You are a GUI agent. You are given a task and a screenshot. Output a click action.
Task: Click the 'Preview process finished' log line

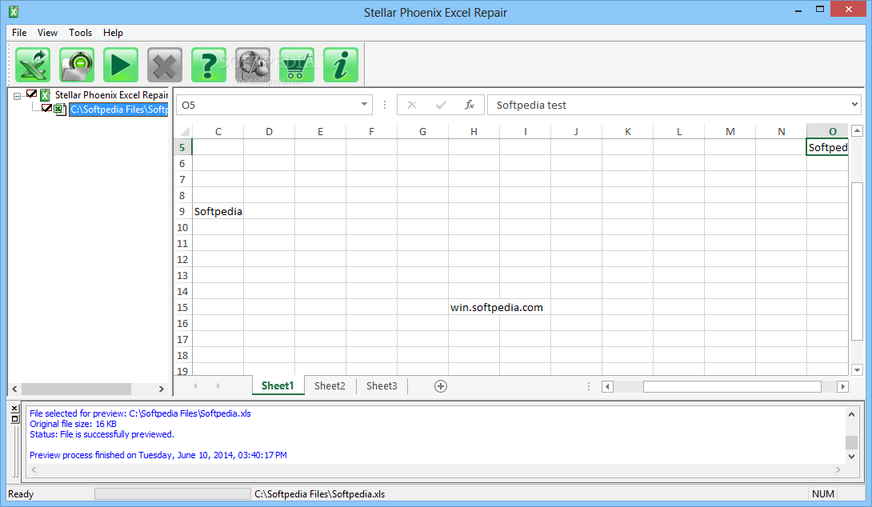tap(158, 455)
